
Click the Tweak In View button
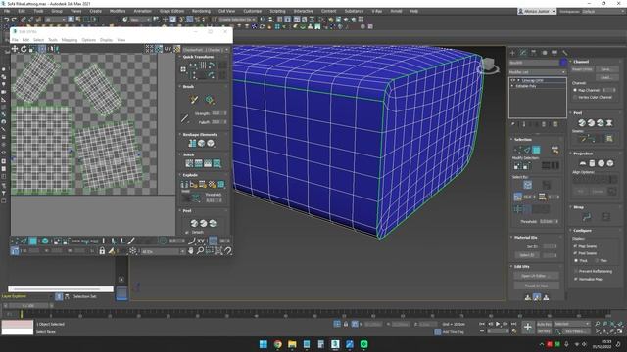536,286
